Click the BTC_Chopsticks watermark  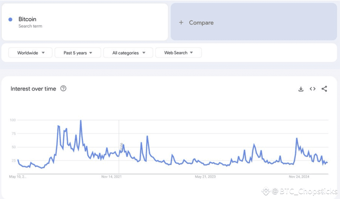(304, 191)
